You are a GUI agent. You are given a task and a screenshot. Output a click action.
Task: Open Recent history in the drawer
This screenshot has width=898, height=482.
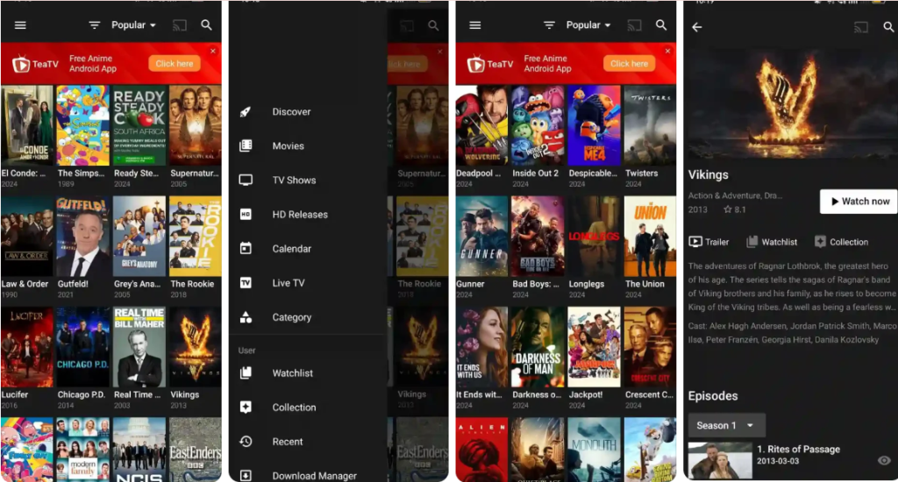point(287,442)
